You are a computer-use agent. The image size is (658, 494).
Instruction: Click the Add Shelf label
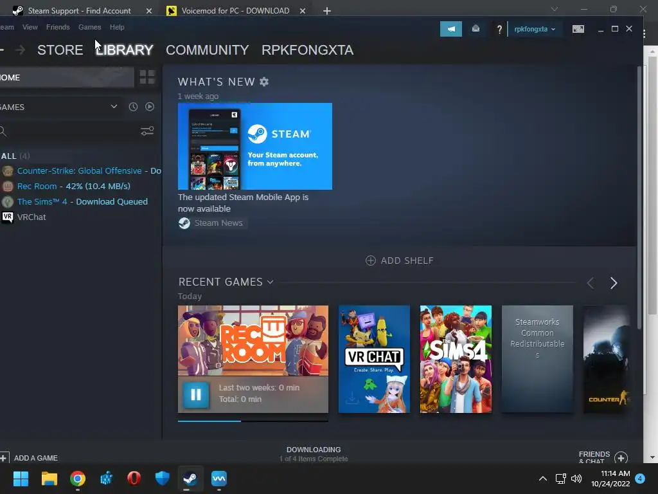407,261
